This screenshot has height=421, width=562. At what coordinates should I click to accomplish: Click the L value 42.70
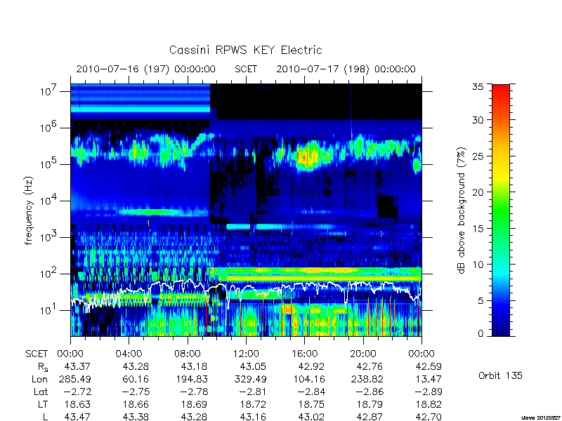(x=429, y=417)
